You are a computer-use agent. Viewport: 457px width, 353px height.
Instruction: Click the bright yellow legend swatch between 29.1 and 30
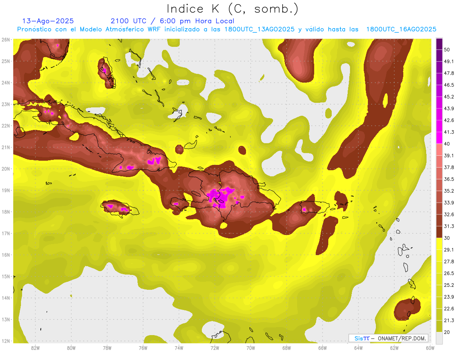[x=439, y=244]
